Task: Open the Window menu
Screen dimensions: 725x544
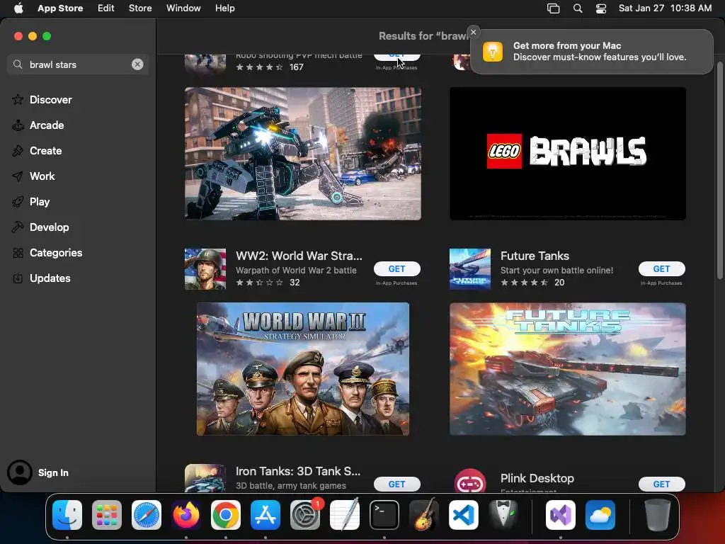Action: (183, 8)
